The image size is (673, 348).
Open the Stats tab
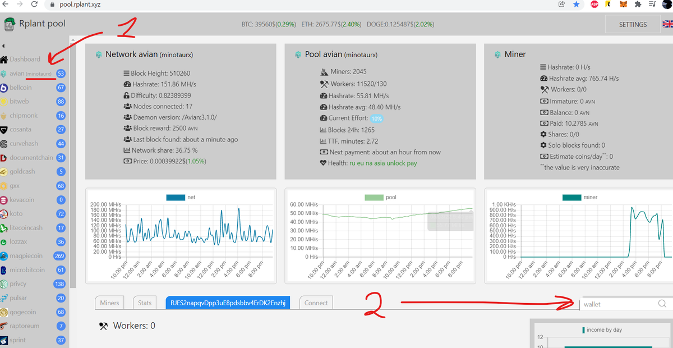[x=145, y=303]
